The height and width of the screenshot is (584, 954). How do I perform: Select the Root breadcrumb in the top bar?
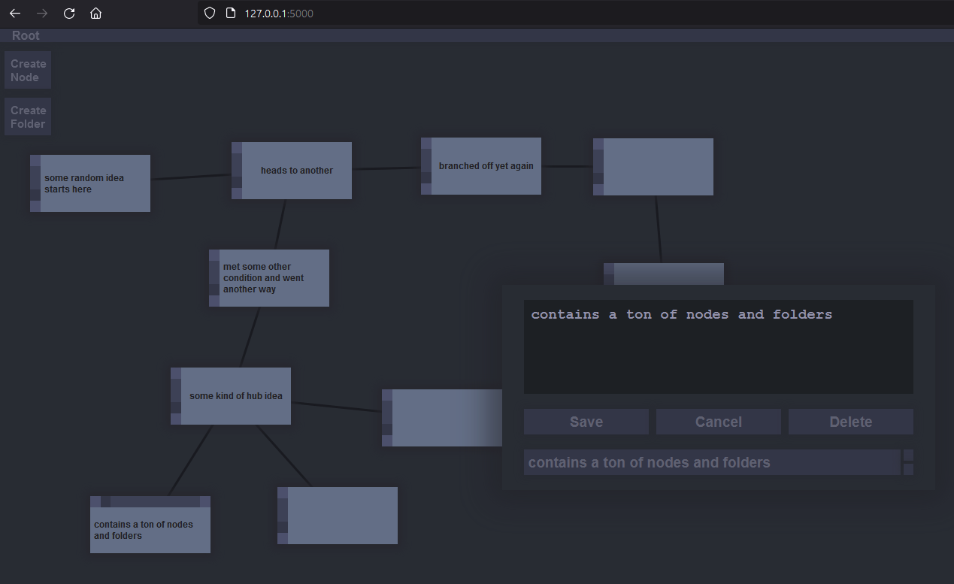click(26, 35)
